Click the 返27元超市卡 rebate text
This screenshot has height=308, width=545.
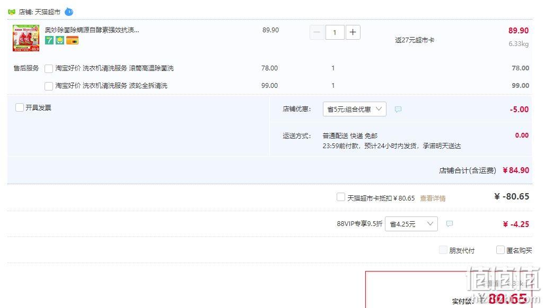click(414, 40)
